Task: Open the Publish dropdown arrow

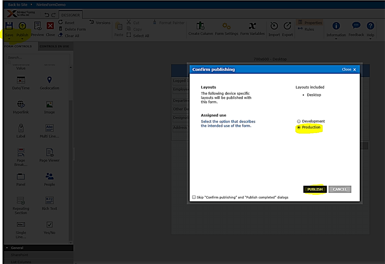Action: point(22,39)
